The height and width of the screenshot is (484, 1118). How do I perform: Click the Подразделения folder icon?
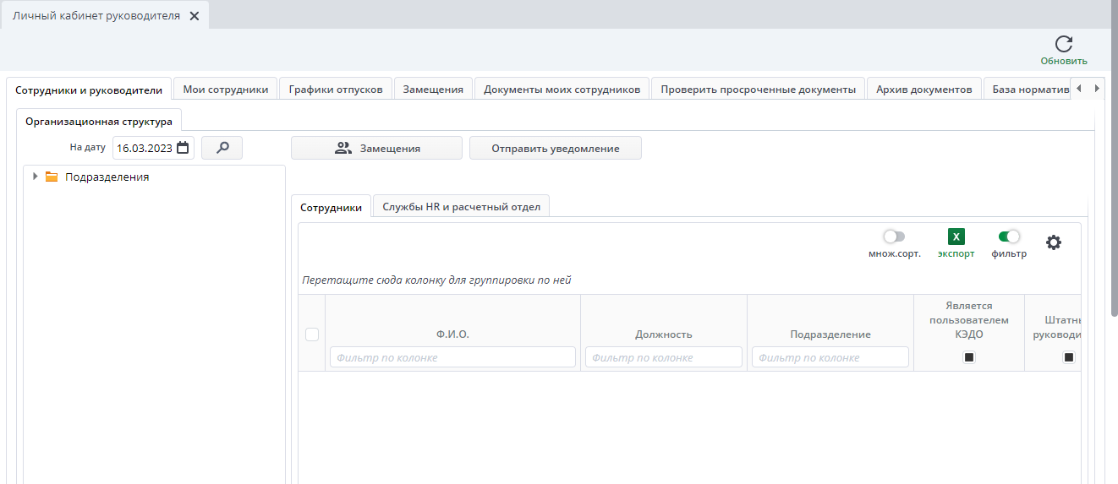pos(52,177)
